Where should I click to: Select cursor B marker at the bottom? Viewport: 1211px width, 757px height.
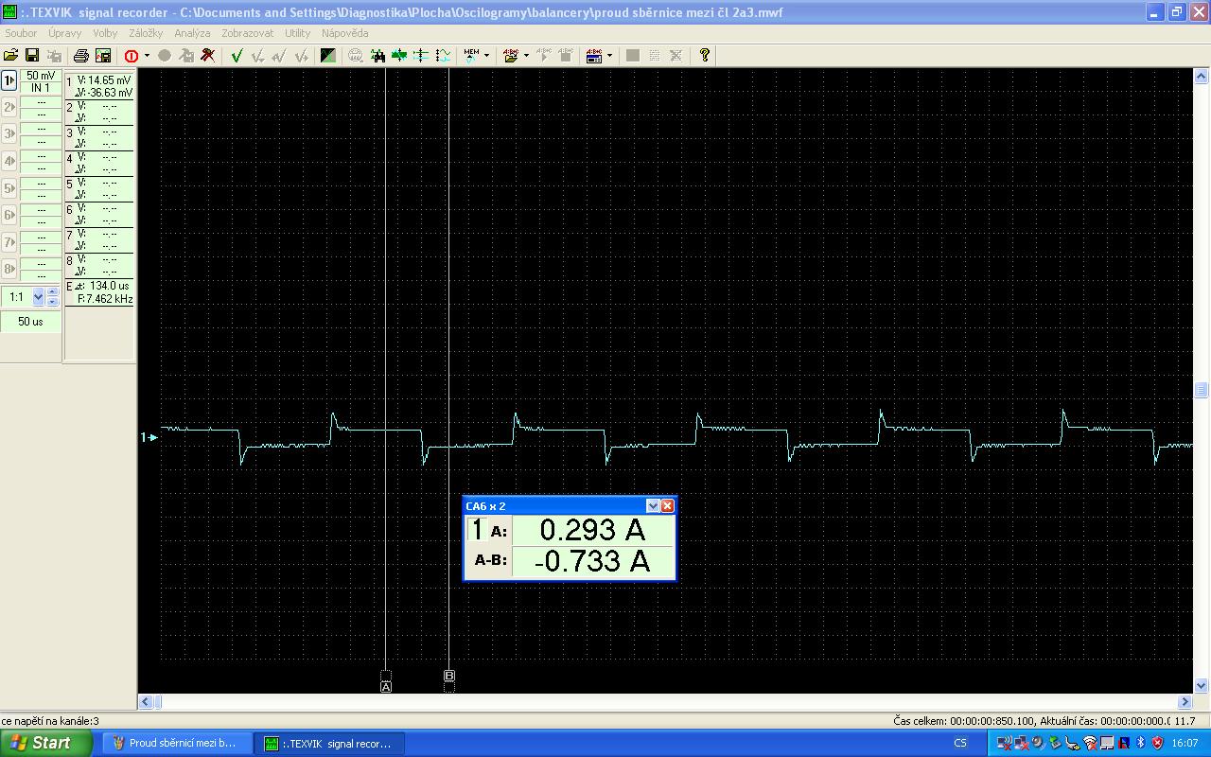coord(449,676)
